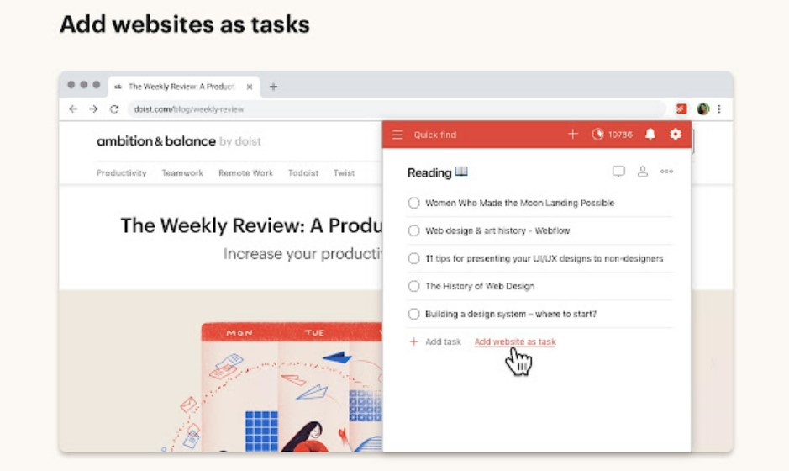Select 'The Weekly Review' browser tab
Image resolution: width=789 pixels, height=471 pixels.
pos(183,87)
